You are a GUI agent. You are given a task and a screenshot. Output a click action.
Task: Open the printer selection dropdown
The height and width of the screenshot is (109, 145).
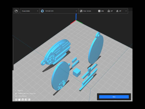click(x=30, y=11)
